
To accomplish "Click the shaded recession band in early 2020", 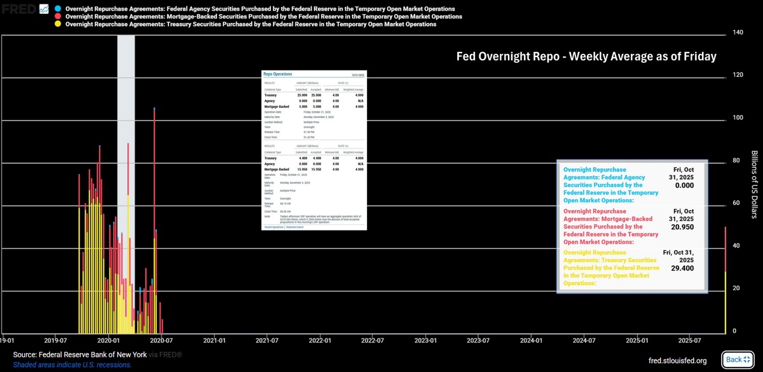I will point(126,184).
